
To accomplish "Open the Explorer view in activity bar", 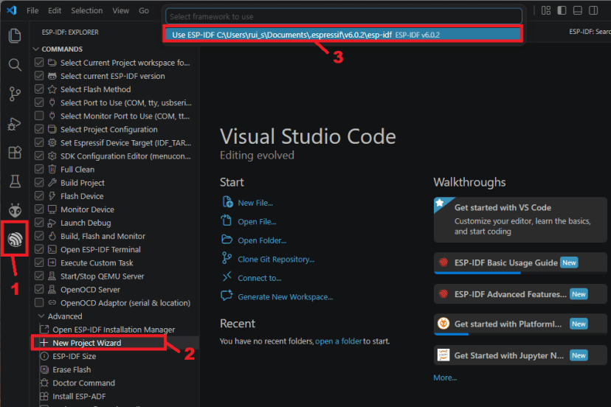I will [x=15, y=36].
